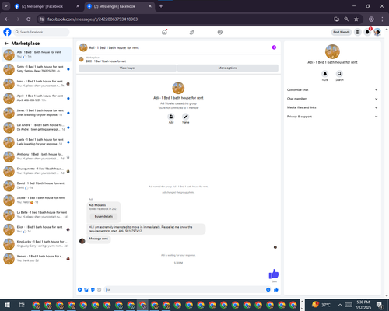Open Jackie conversation in Marketplace list

tap(37, 200)
